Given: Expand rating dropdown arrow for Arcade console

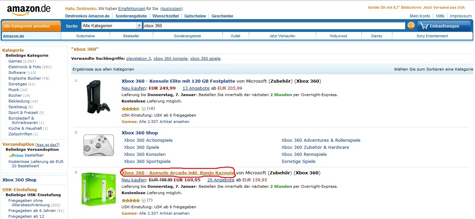Looking at the screenshot, I should coord(143,200).
